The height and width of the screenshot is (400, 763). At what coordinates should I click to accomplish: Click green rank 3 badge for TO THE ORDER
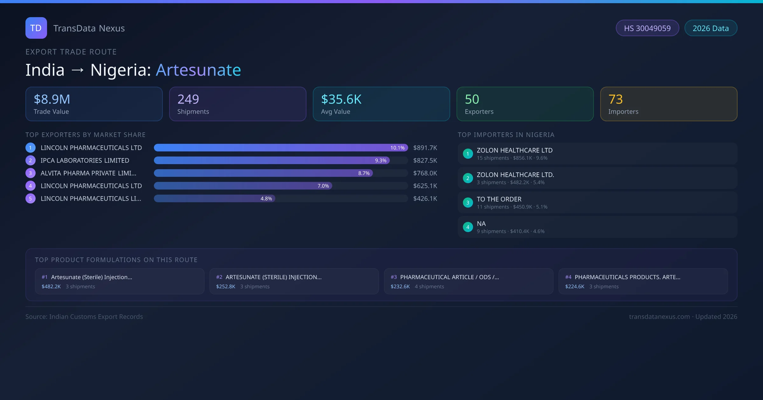[x=468, y=203]
